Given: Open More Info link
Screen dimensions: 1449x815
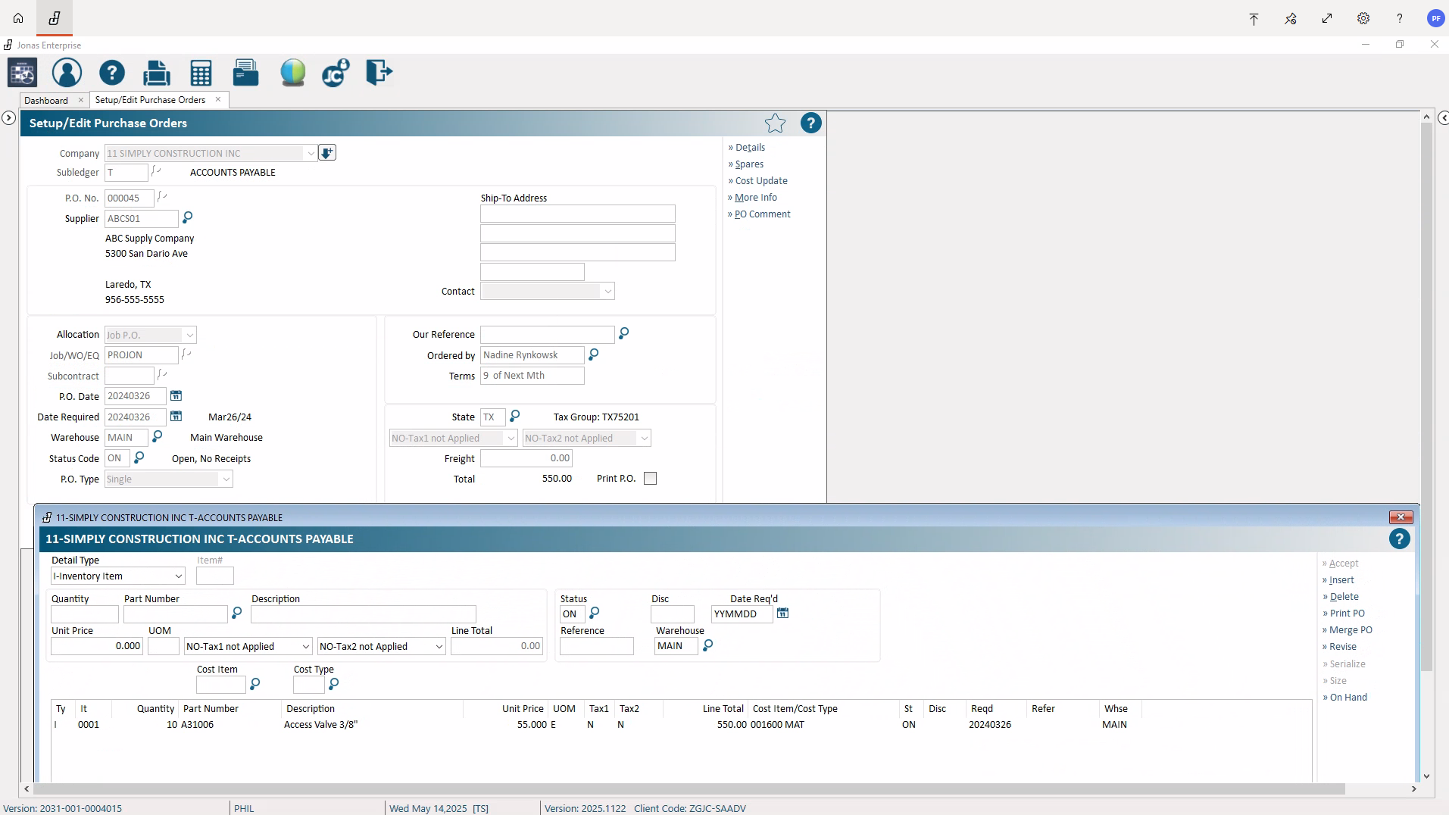Looking at the screenshot, I should (755, 197).
